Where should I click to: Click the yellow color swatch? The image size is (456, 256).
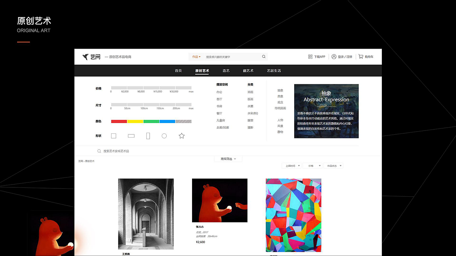pos(135,122)
